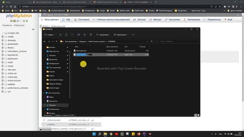Open the Просмотреть dropdown in Explorer

tap(121, 35)
